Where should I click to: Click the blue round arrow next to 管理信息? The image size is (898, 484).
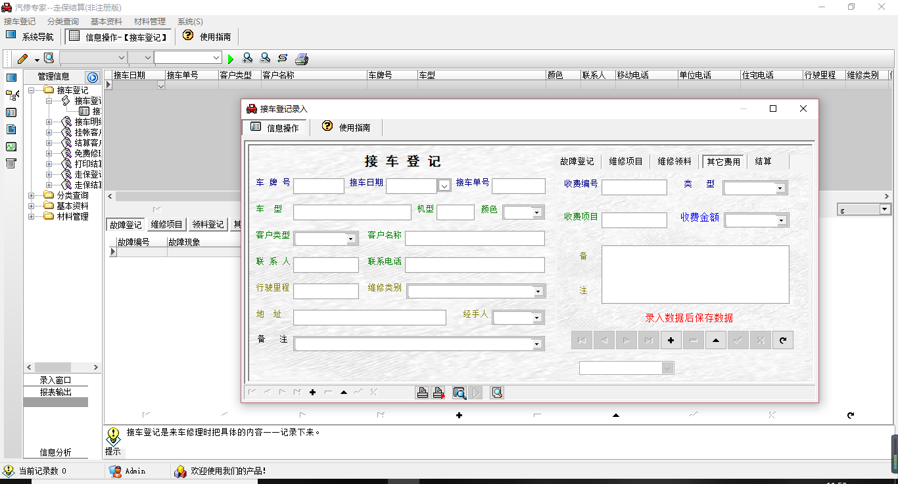point(93,77)
